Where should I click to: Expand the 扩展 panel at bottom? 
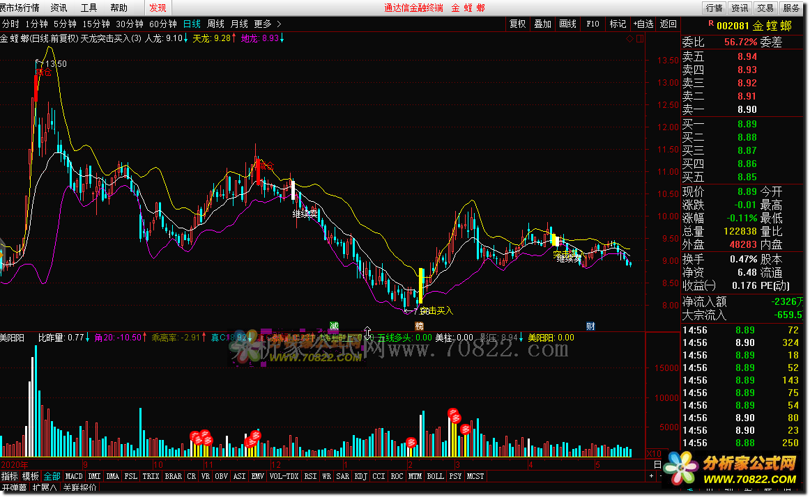(x=45, y=487)
